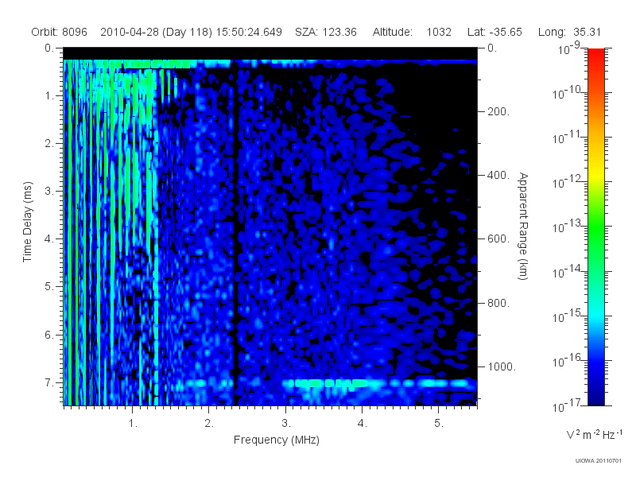Click apparent range tick label '400.'
This screenshot has width=636, height=477.
pyautogui.click(x=498, y=175)
